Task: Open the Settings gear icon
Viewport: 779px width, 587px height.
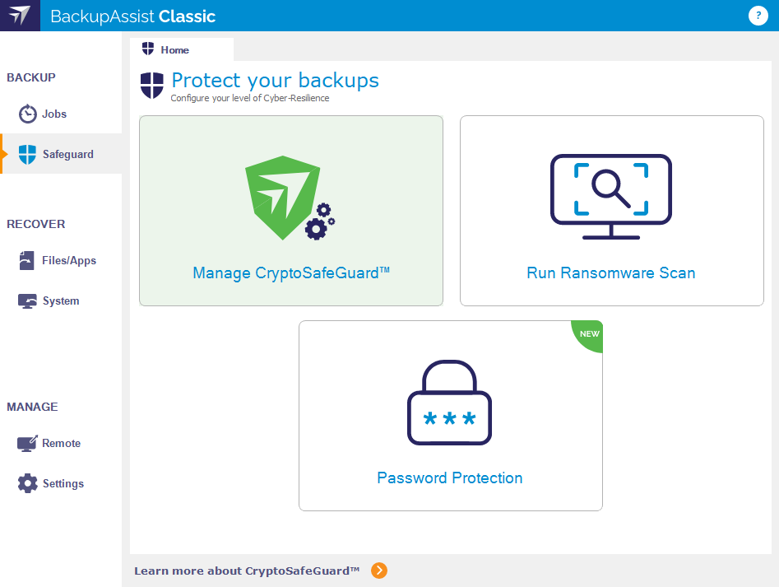Action: tap(28, 483)
